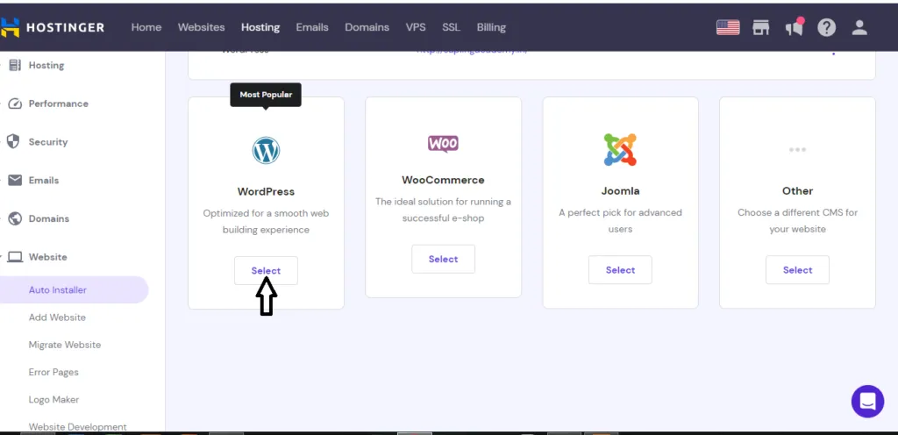
Task: Open Emails in top navigation
Action: tap(312, 27)
